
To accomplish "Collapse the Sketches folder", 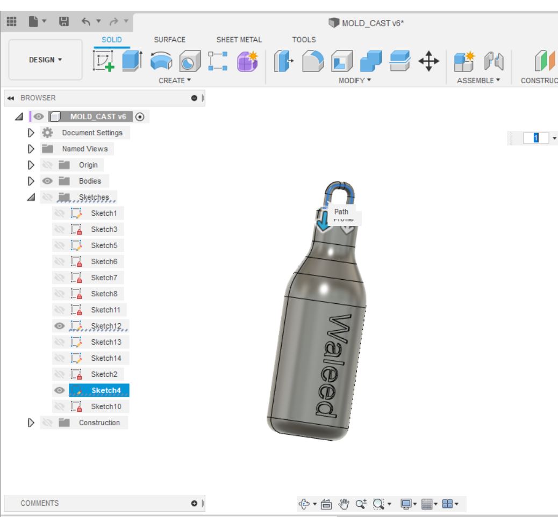I will (x=31, y=197).
